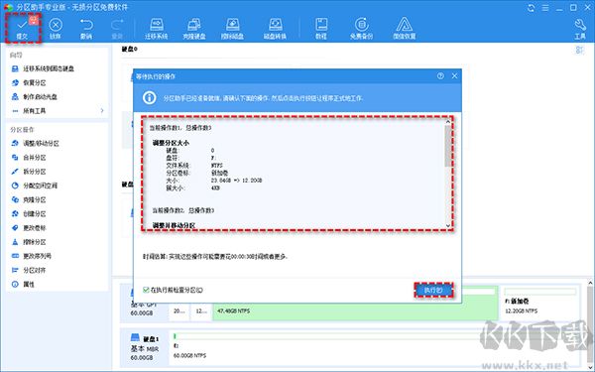This screenshot has height=372, width=595.
Task: Click the operations list scrollbar thumb
Action: tap(448, 146)
